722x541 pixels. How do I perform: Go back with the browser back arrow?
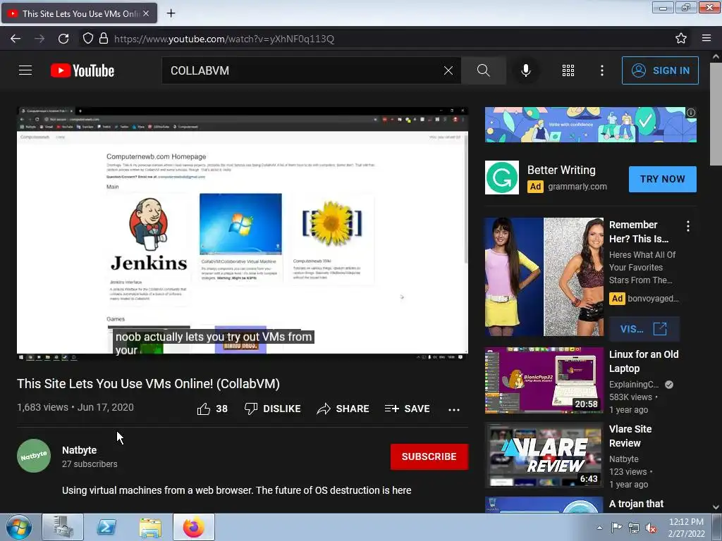[x=16, y=39]
